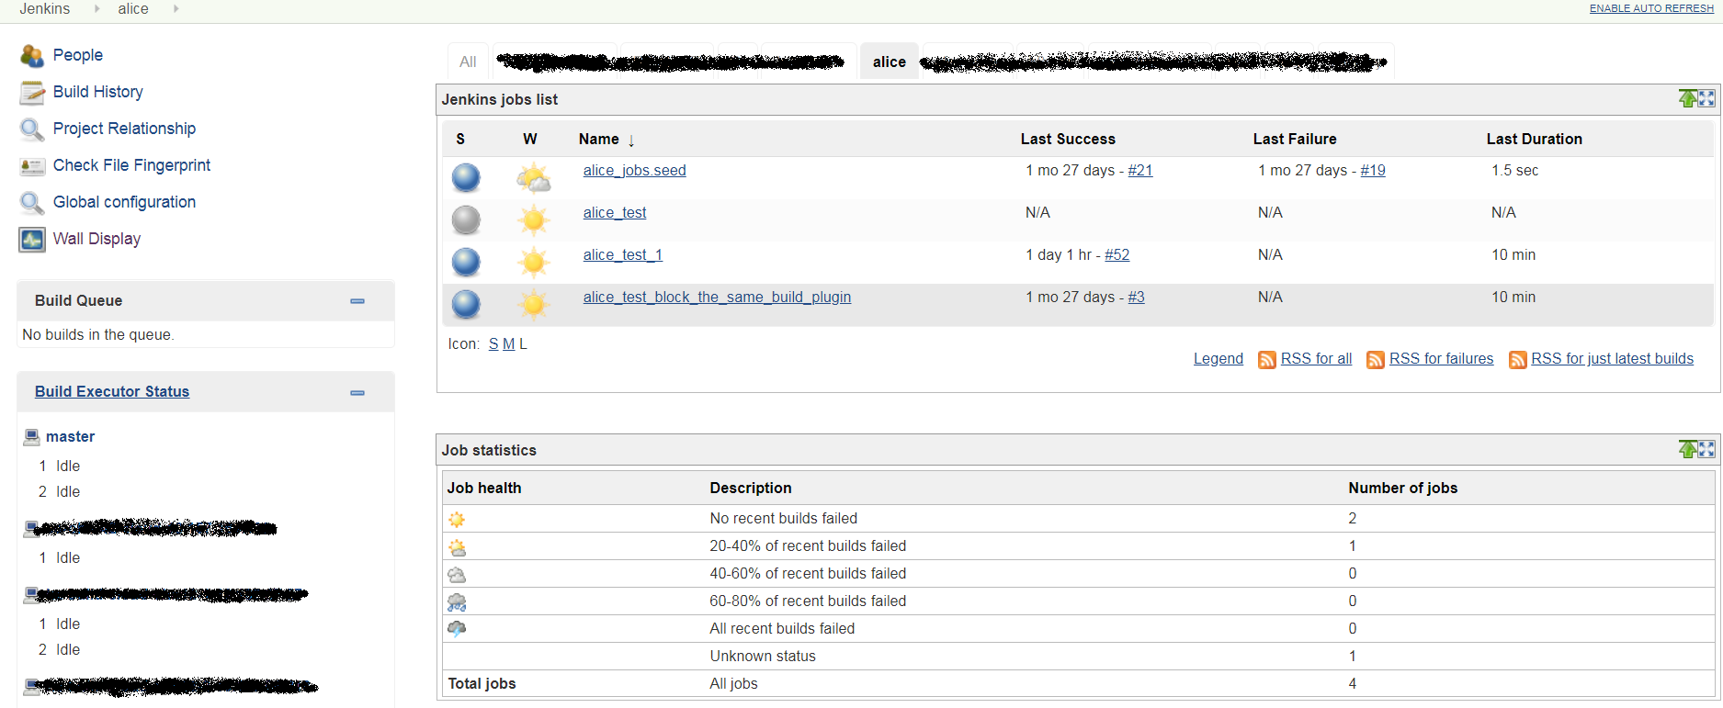Image resolution: width=1723 pixels, height=708 pixels.
Task: Open breadcrumb arrow after alice
Action: (176, 9)
